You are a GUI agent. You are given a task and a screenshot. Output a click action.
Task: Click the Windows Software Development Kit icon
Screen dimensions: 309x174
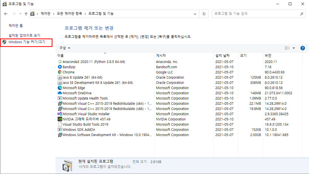pyautogui.click(x=60, y=135)
